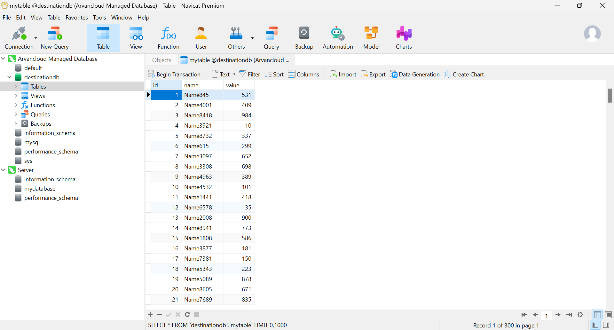Open the page settings gear icon
Screen dimensions: 614x330
(580, 315)
